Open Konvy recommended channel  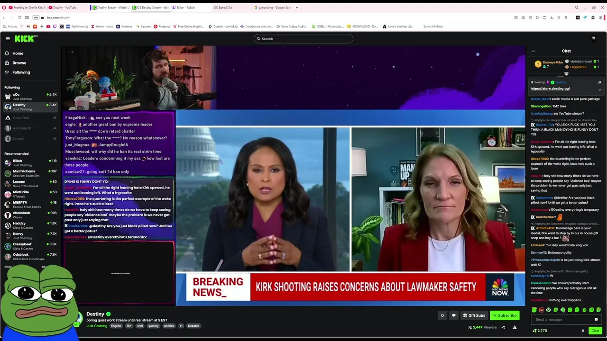tap(30, 235)
